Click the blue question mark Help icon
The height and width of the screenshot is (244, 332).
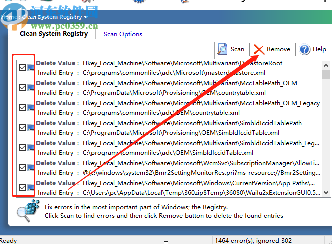click(305, 49)
